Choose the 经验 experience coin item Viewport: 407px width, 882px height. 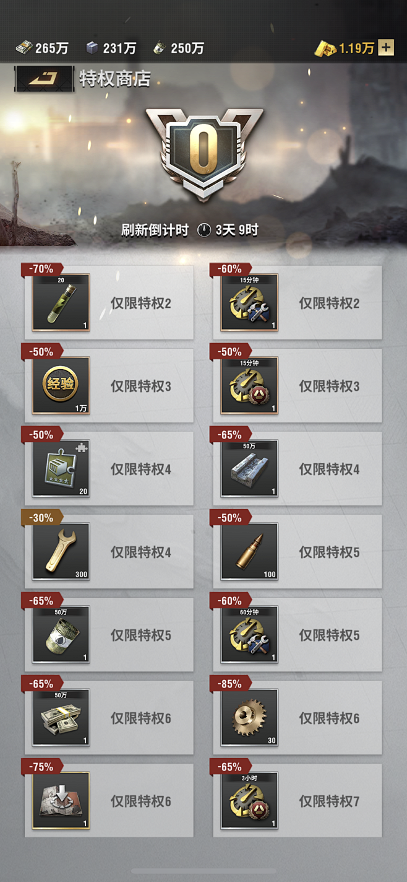coord(61,386)
